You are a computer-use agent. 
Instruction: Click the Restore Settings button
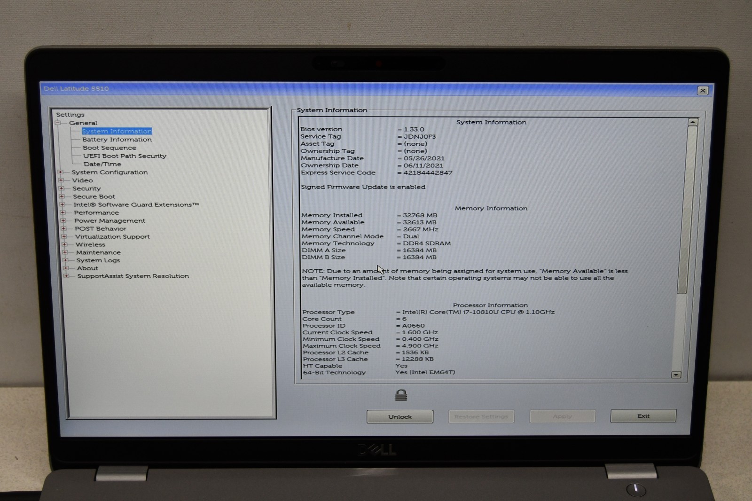click(481, 416)
